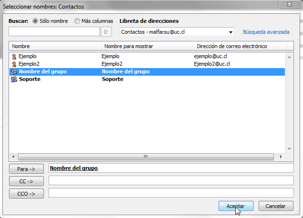Focus the Buscar search text field

(54, 32)
